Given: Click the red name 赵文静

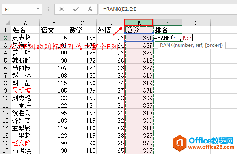Looking at the screenshot, I should tap(26, 143).
